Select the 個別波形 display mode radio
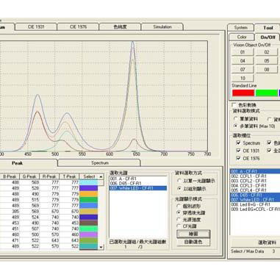This screenshot has width=280, height=280. click(179, 206)
